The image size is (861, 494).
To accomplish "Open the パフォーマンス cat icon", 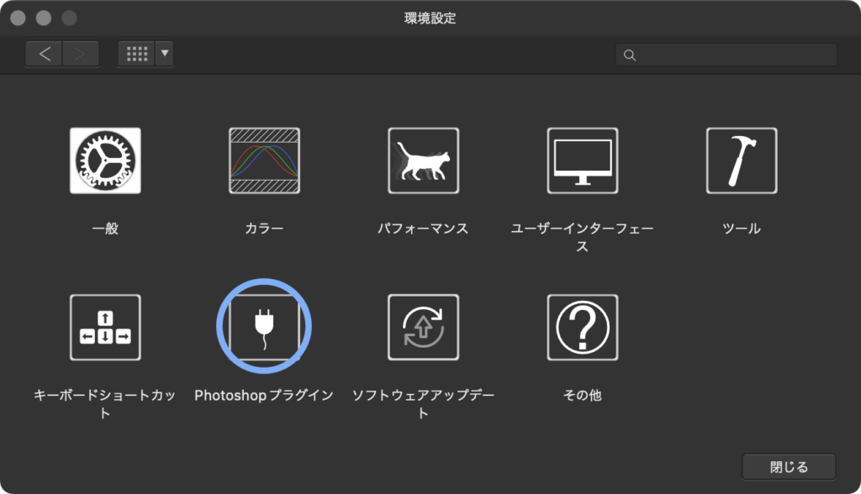I will click(x=424, y=160).
